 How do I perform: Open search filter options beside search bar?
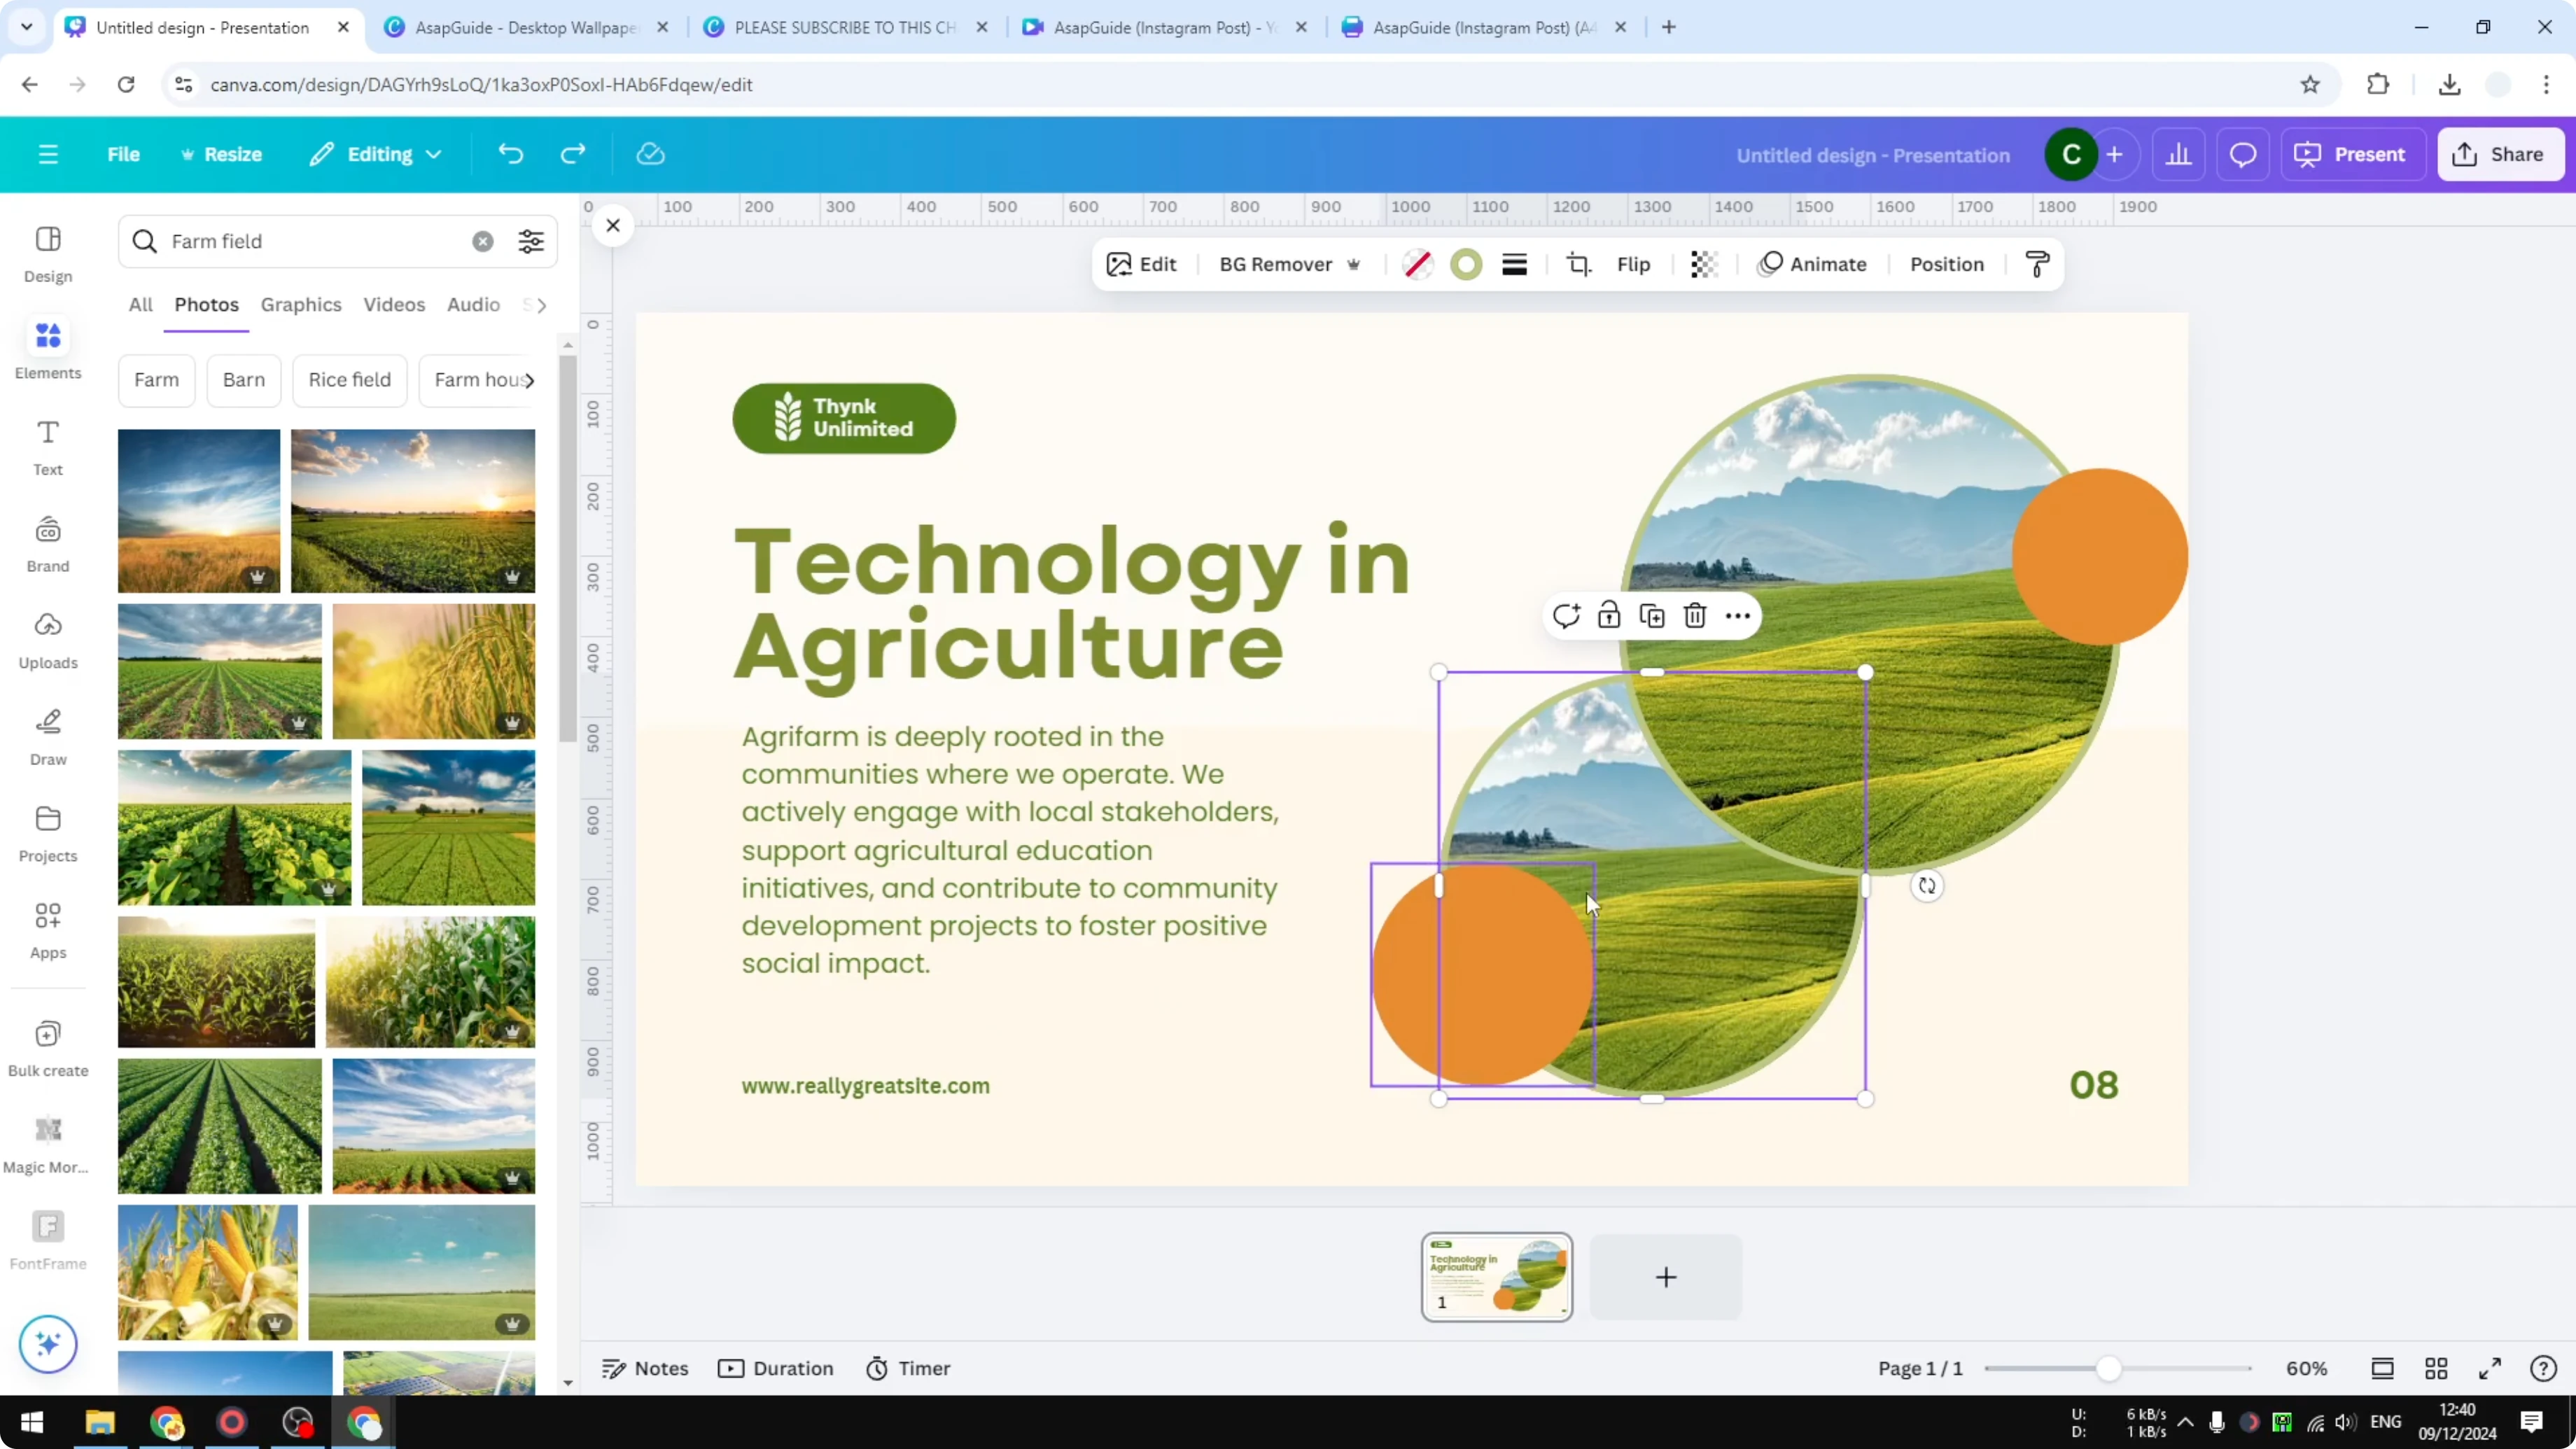(x=531, y=241)
